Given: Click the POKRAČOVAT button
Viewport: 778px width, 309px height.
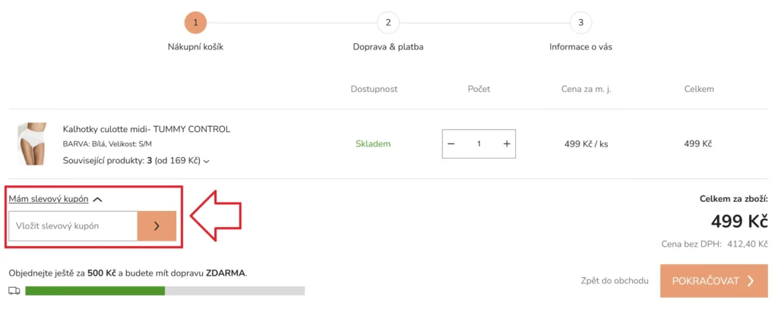Looking at the screenshot, I should click(713, 281).
